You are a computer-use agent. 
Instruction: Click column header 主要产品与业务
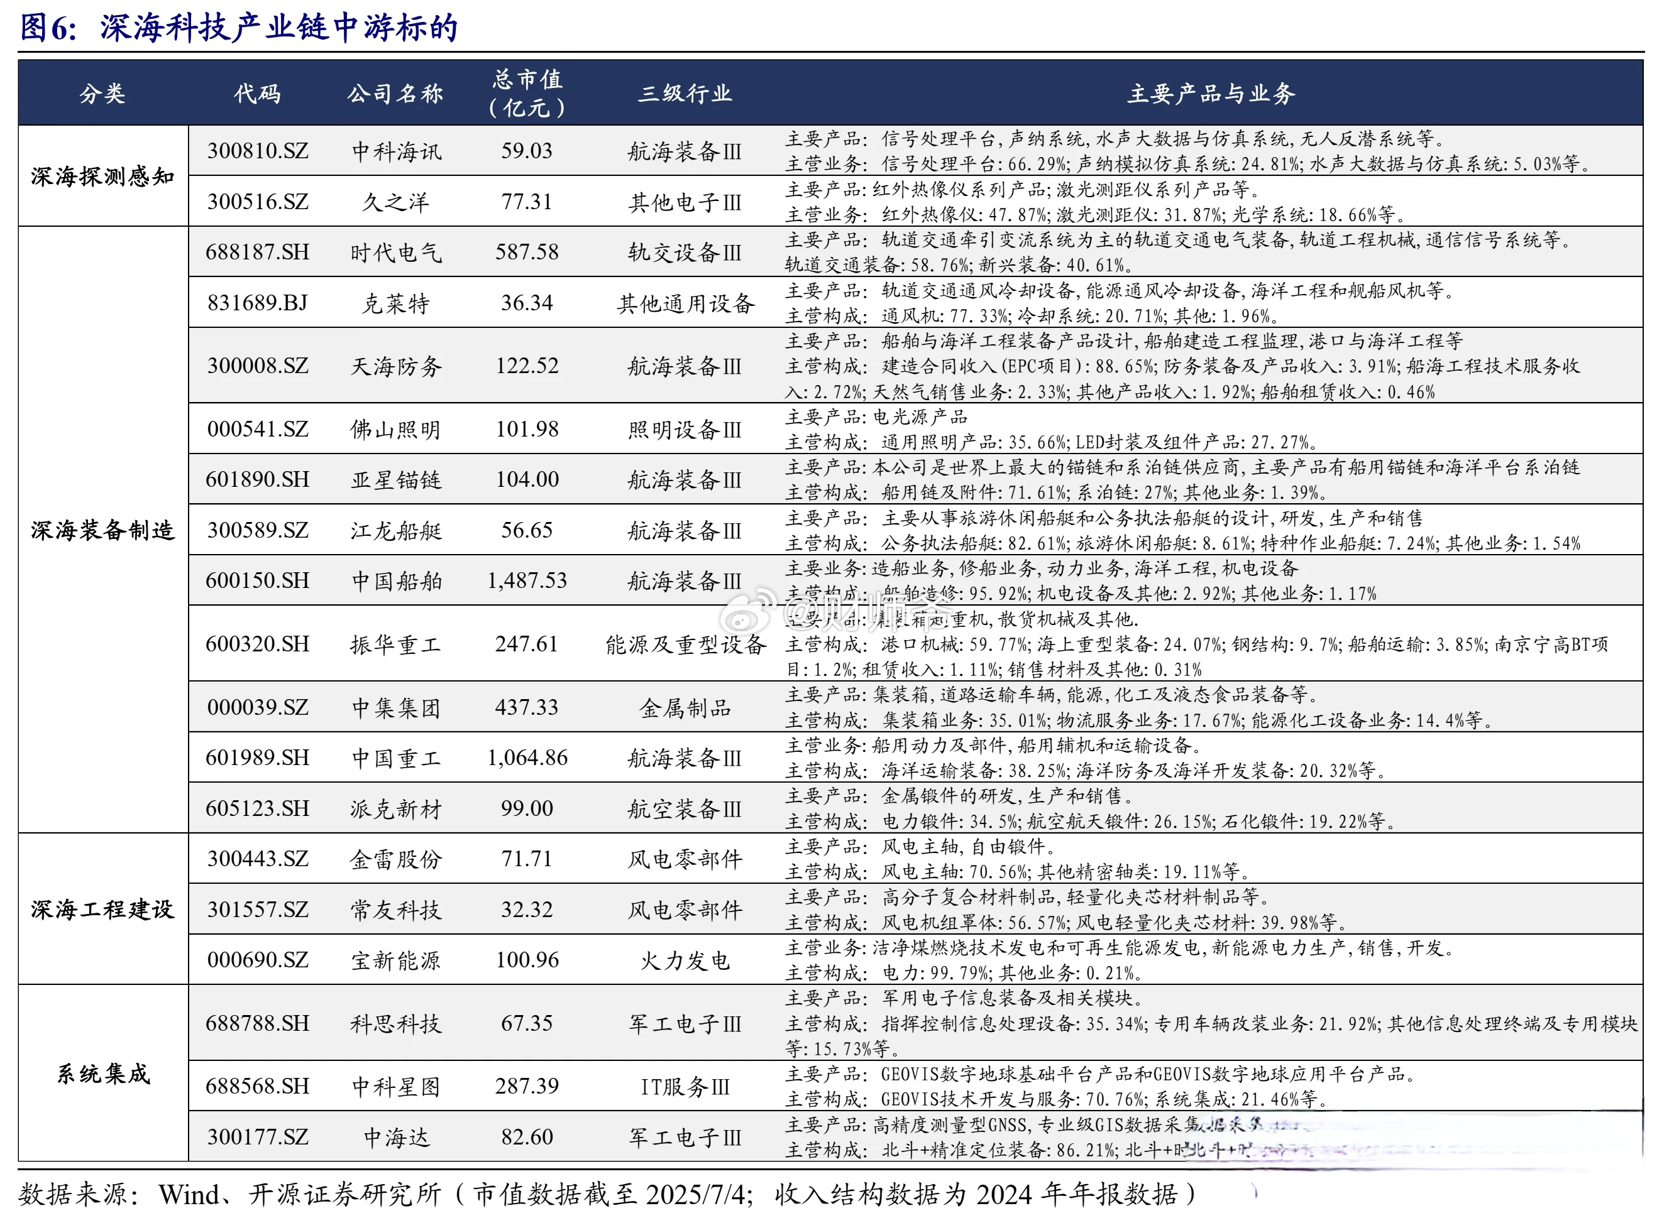pos(1212,93)
